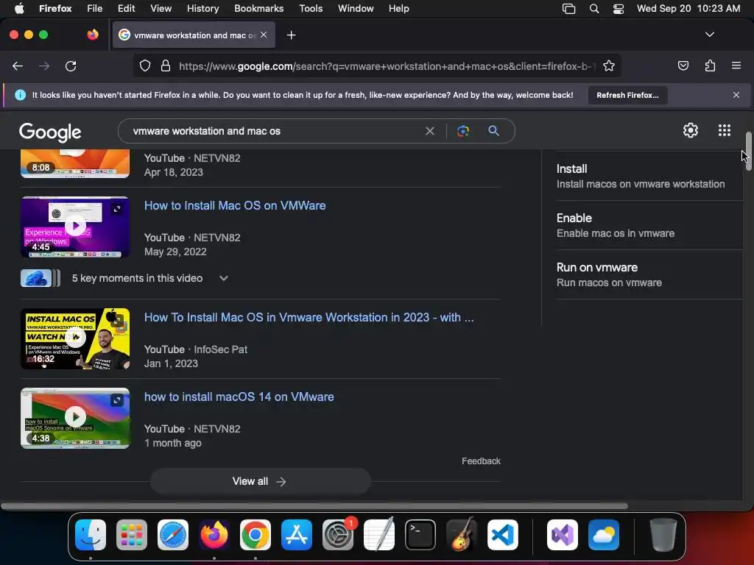Open the Apple menu

pyautogui.click(x=19, y=9)
